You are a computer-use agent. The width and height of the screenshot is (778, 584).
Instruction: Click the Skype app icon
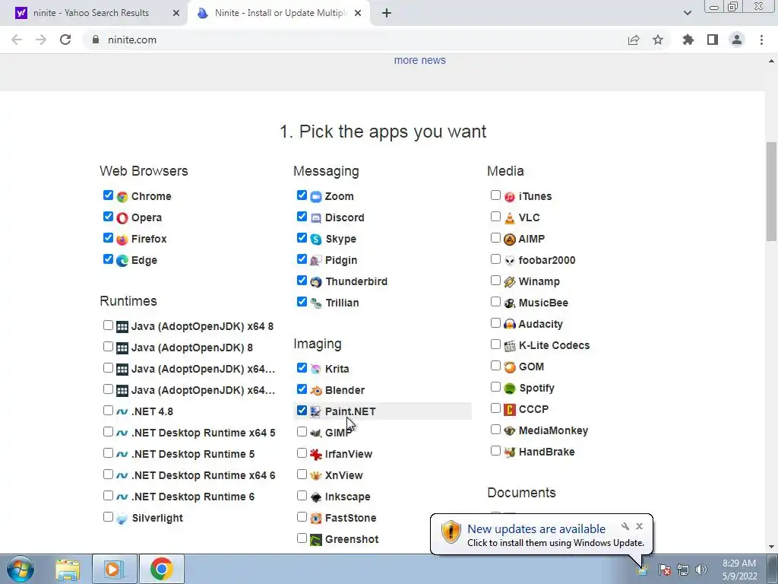[316, 240]
